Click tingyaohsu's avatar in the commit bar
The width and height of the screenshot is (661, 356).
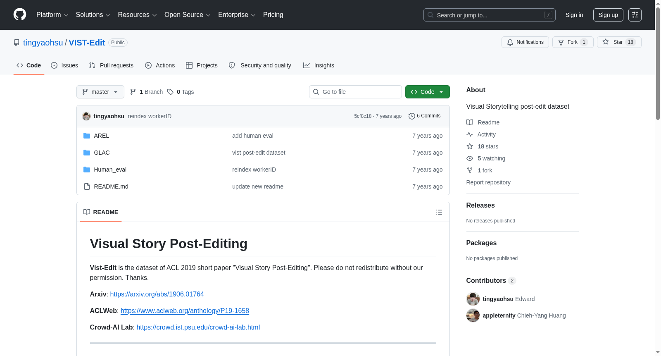pos(86,116)
